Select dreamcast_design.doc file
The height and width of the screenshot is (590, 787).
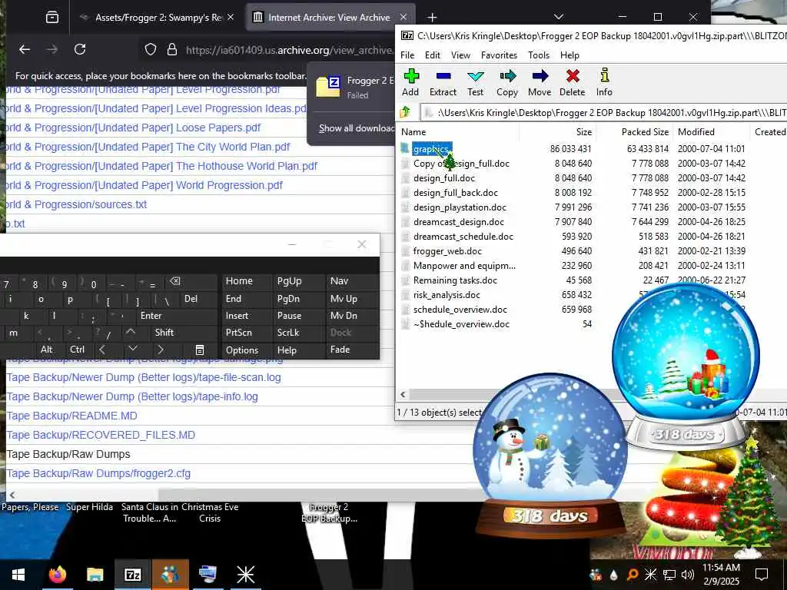pos(458,222)
